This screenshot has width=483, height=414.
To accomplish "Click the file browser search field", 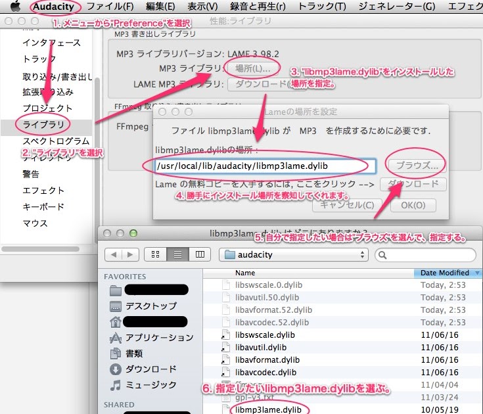I will coord(425,255).
